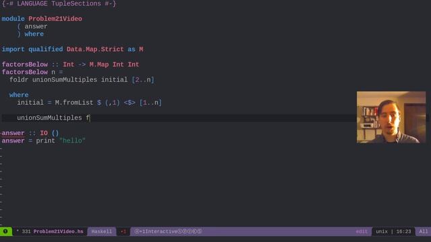Click 'foldr' in the factorsBelow body

click(x=19, y=80)
